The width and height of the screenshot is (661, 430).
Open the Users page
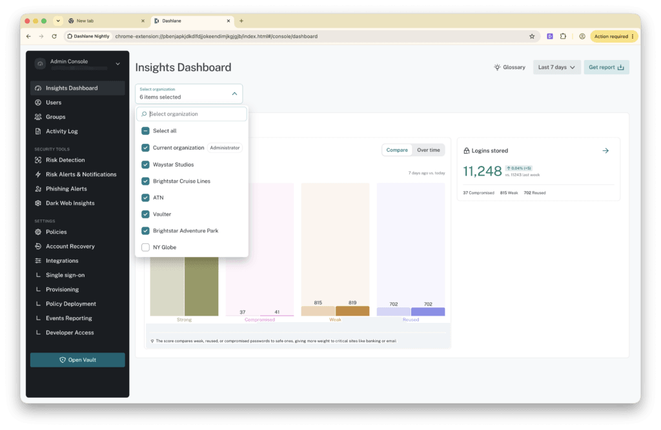coord(77,103)
